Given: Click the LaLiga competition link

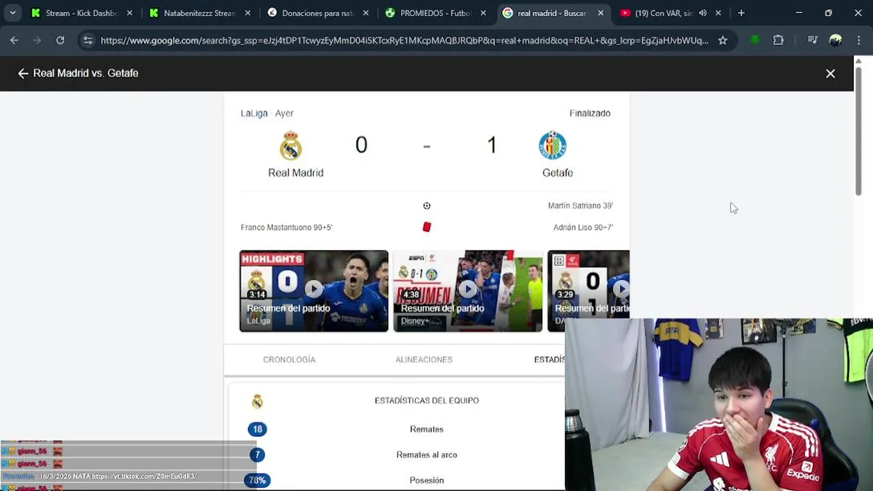Looking at the screenshot, I should pos(254,113).
